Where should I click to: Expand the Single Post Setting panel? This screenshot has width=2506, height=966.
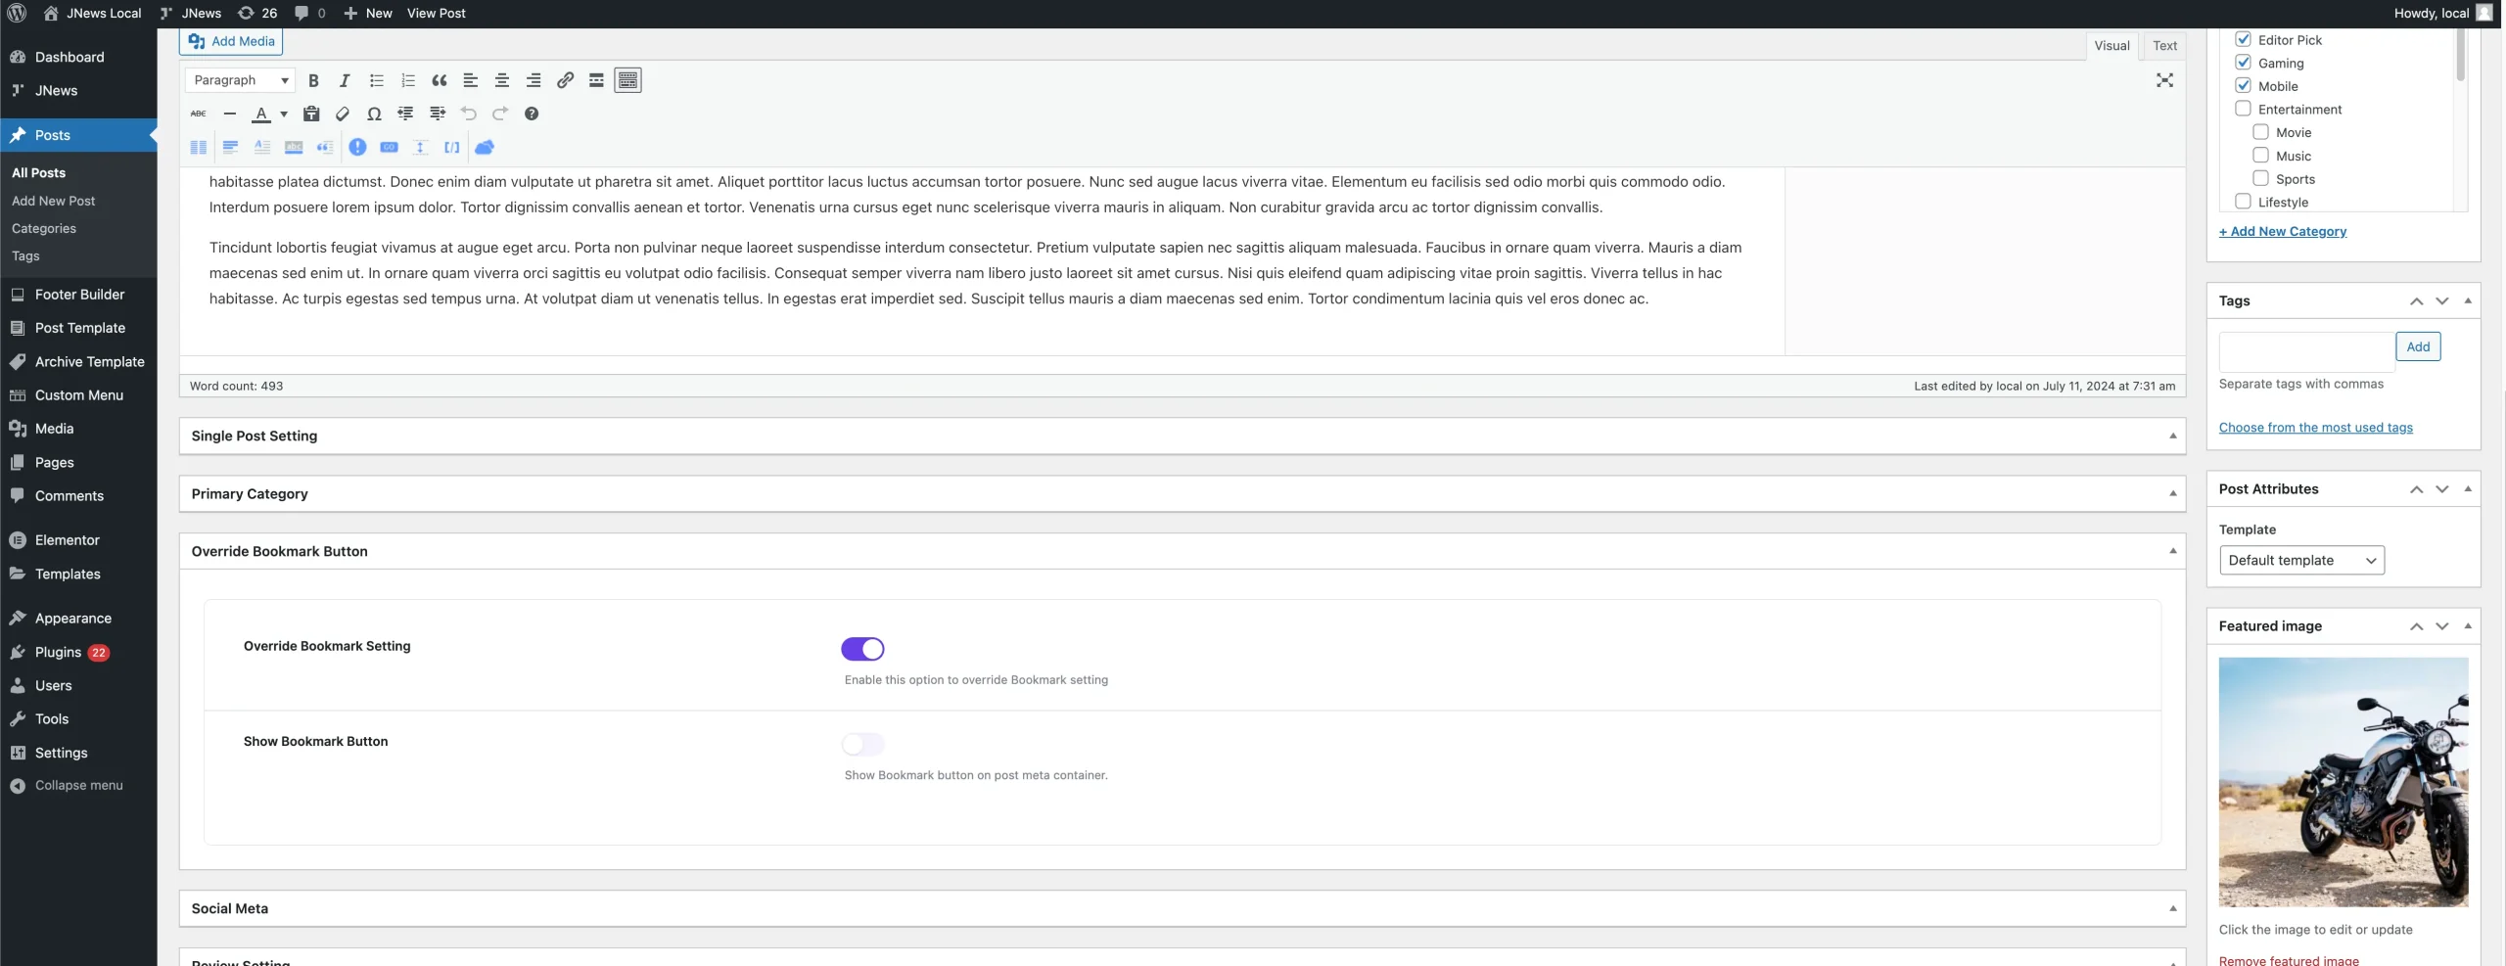[1182, 437]
